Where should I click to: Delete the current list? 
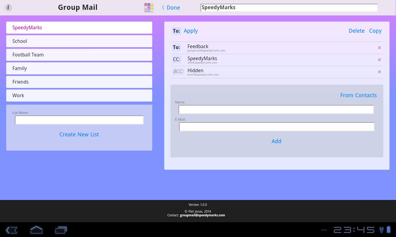(356, 31)
